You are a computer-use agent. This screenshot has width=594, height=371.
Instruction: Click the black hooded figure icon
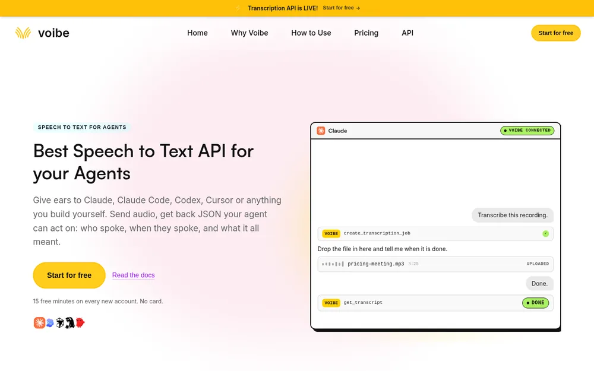click(69, 322)
